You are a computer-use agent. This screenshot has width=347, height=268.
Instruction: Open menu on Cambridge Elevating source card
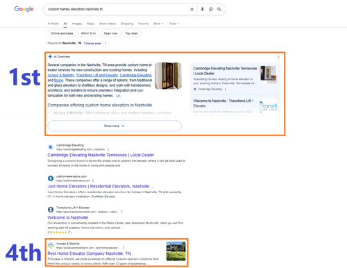tap(226, 89)
